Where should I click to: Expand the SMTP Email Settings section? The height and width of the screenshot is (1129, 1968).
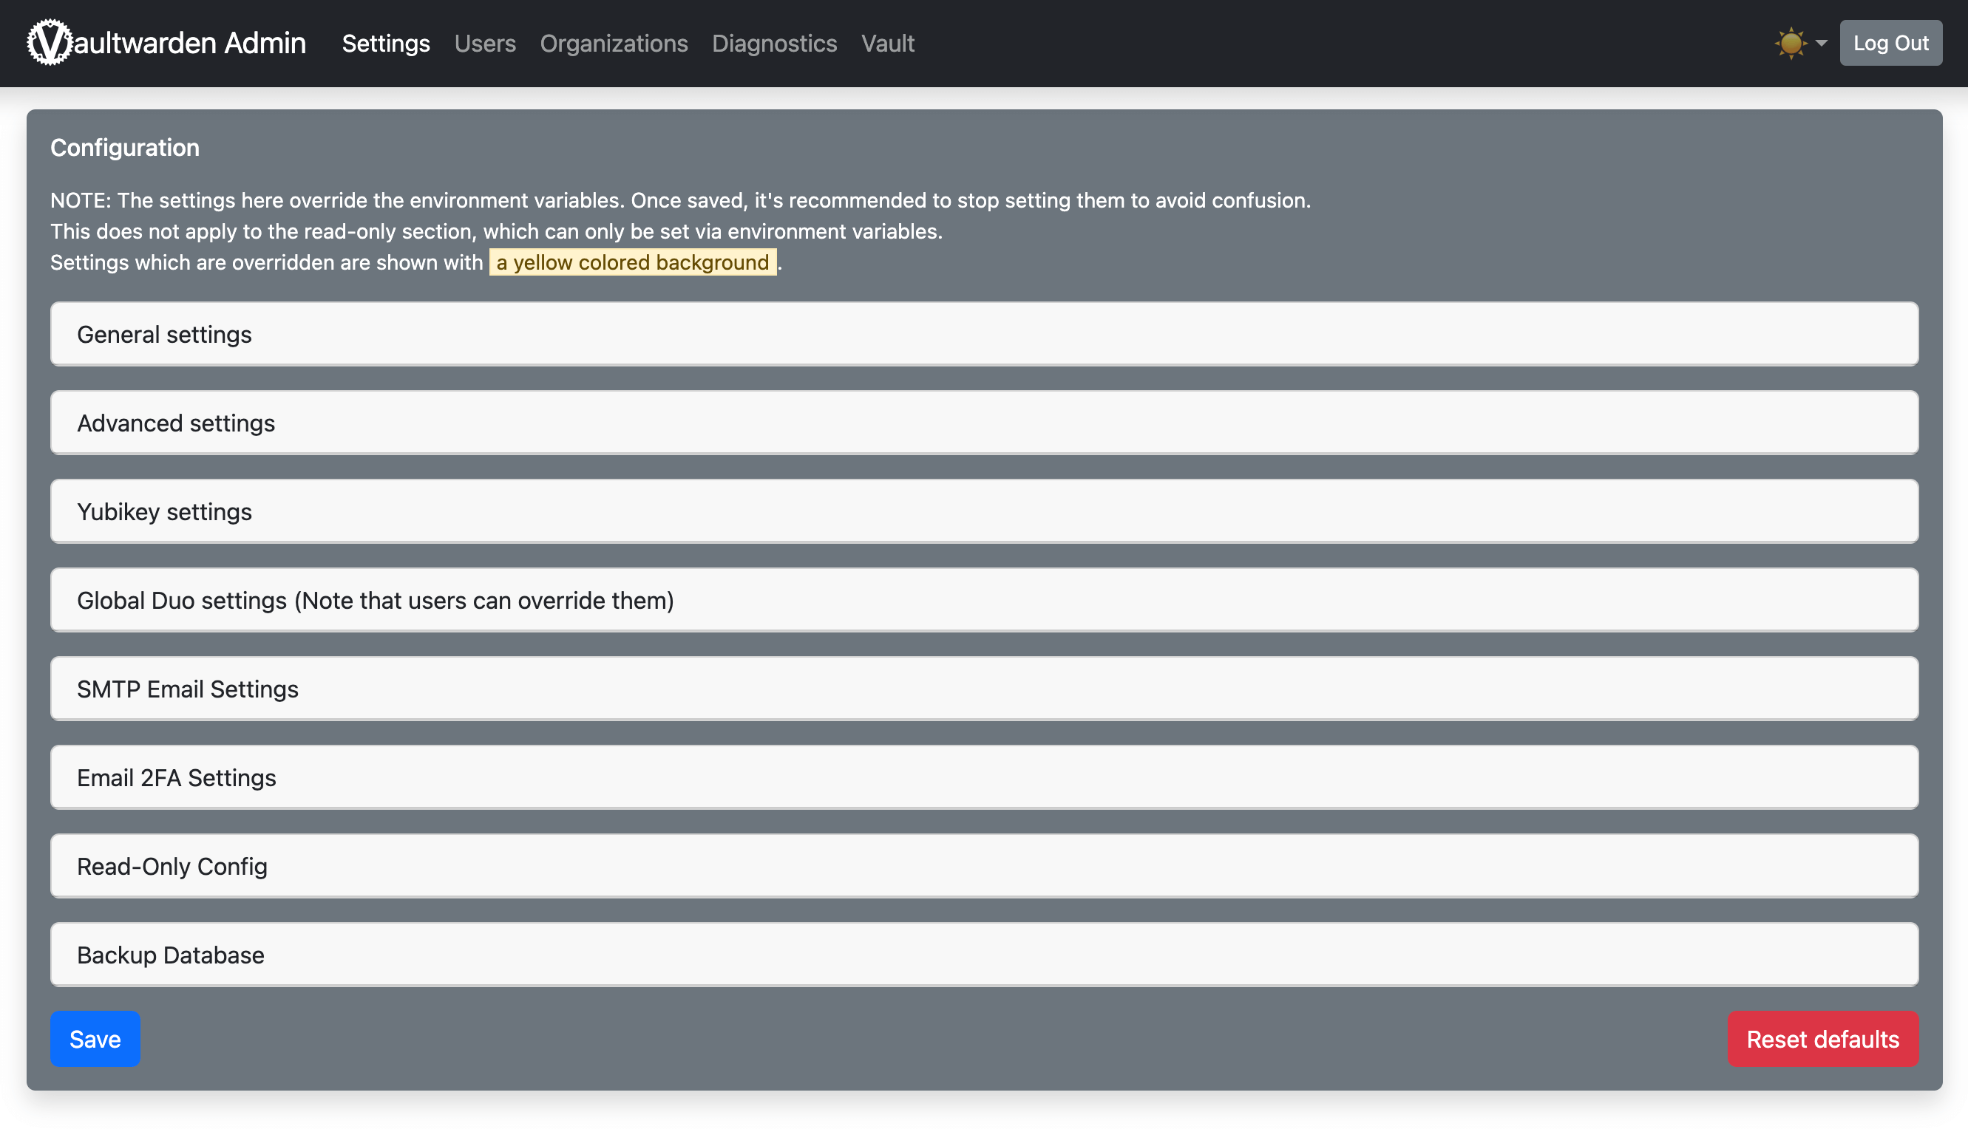(985, 689)
